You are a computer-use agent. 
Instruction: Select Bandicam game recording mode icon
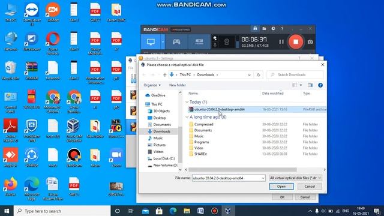[176, 42]
